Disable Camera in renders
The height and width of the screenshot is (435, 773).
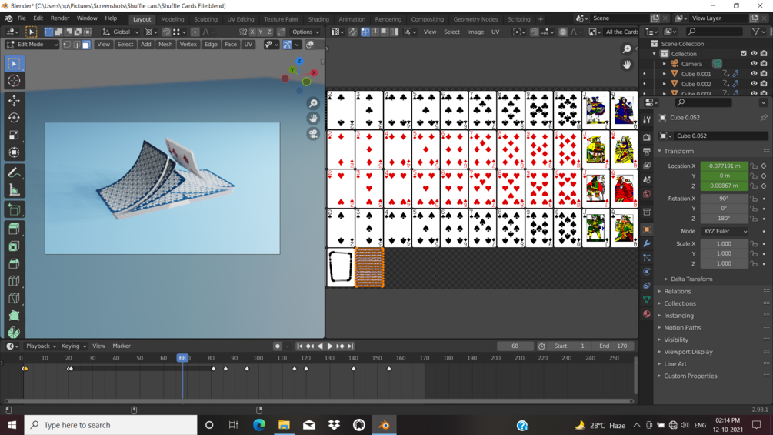(764, 64)
